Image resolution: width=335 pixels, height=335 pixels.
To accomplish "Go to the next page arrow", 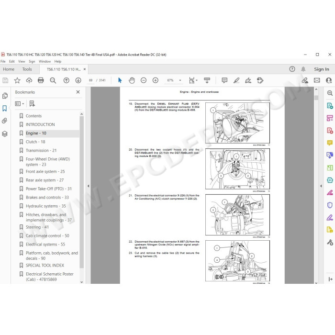I will click(78, 80).
